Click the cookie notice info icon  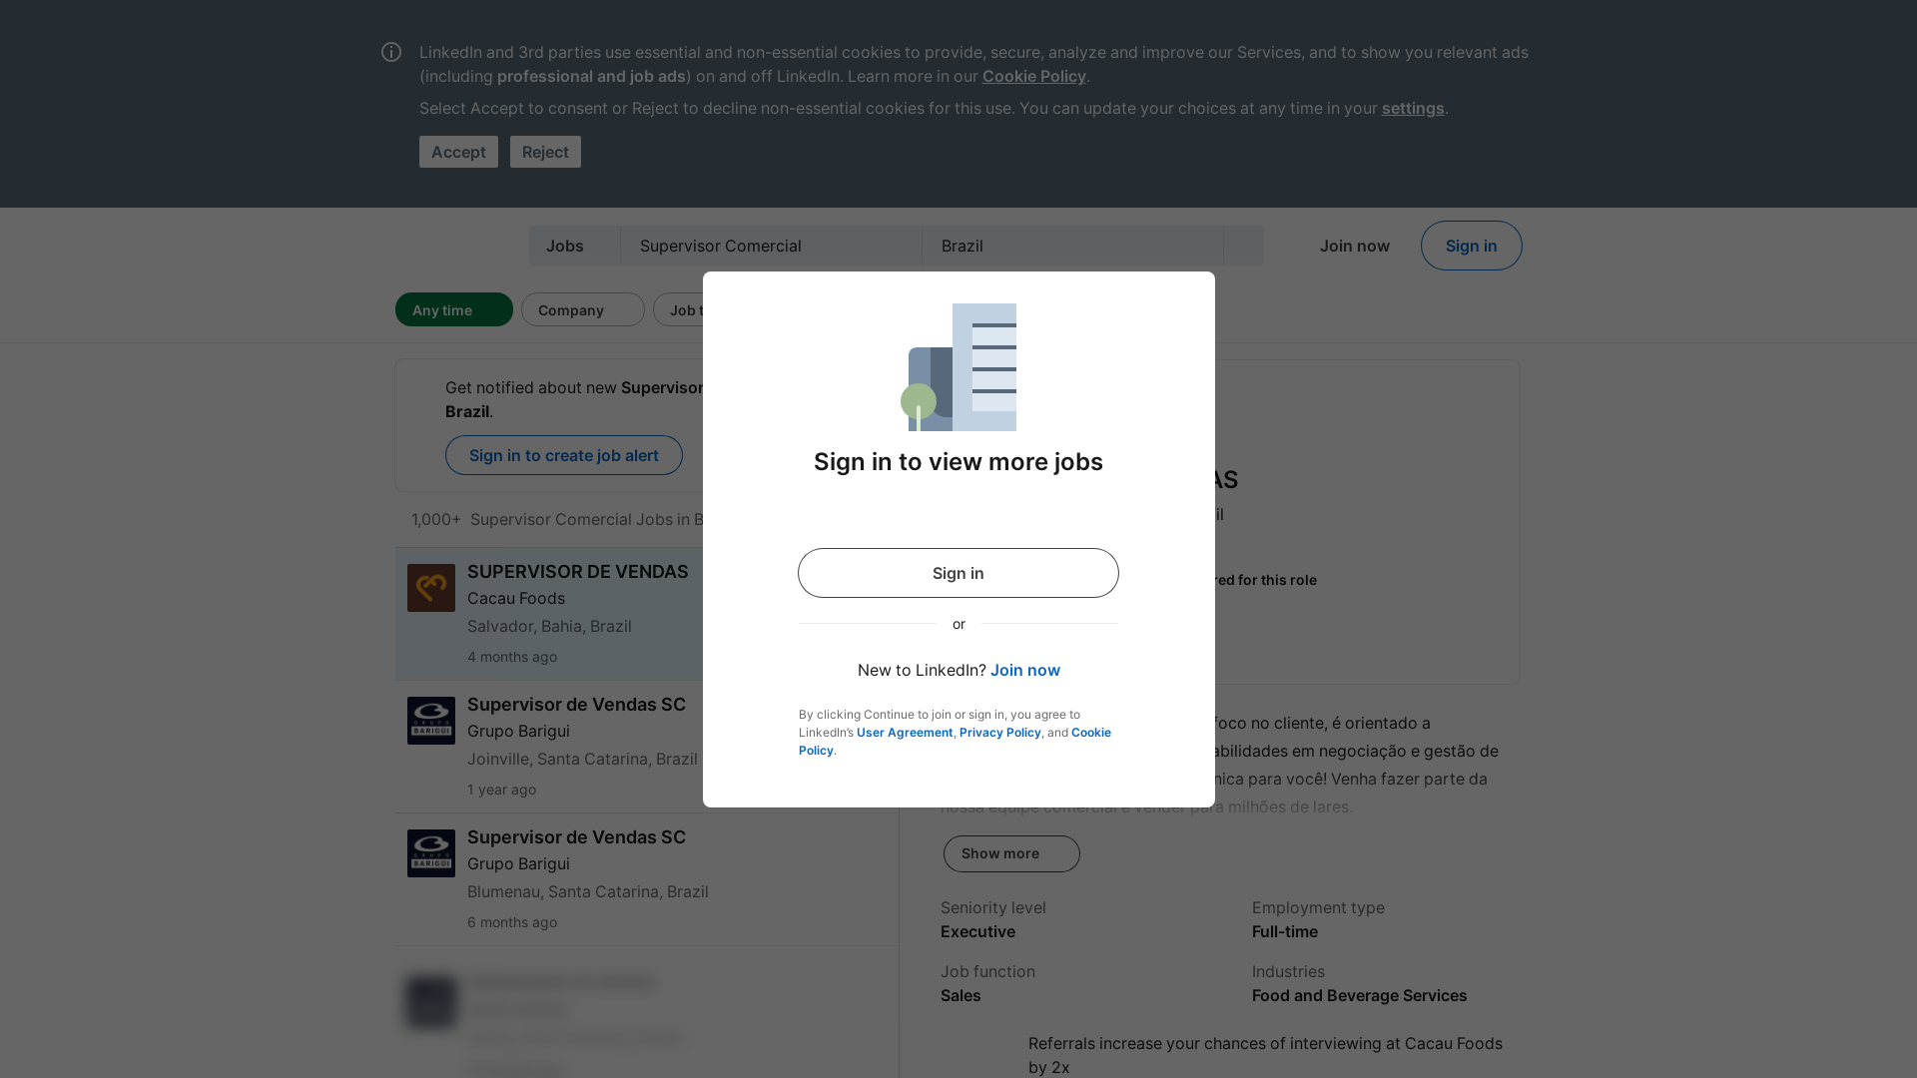pyautogui.click(x=391, y=52)
